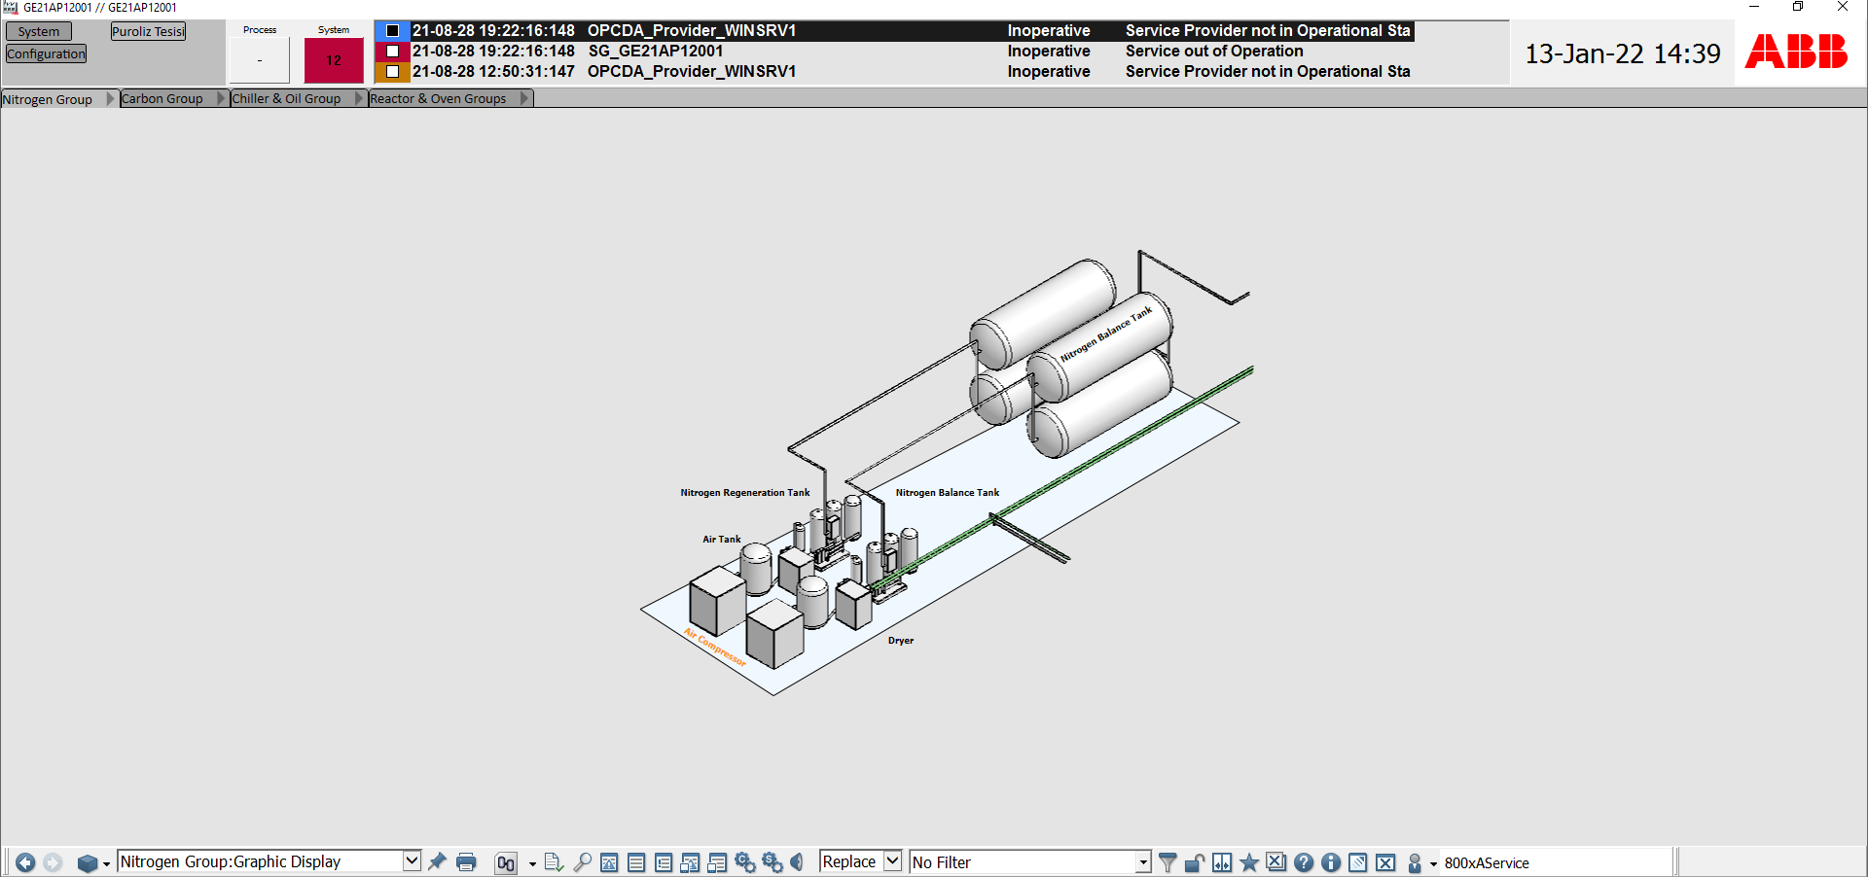Open the No Filter dropdown
This screenshot has width=1868, height=877.
[1143, 862]
